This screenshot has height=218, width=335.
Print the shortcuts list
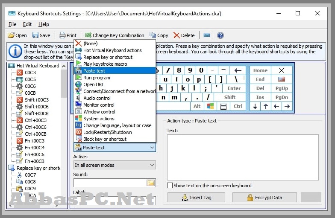[68, 35]
